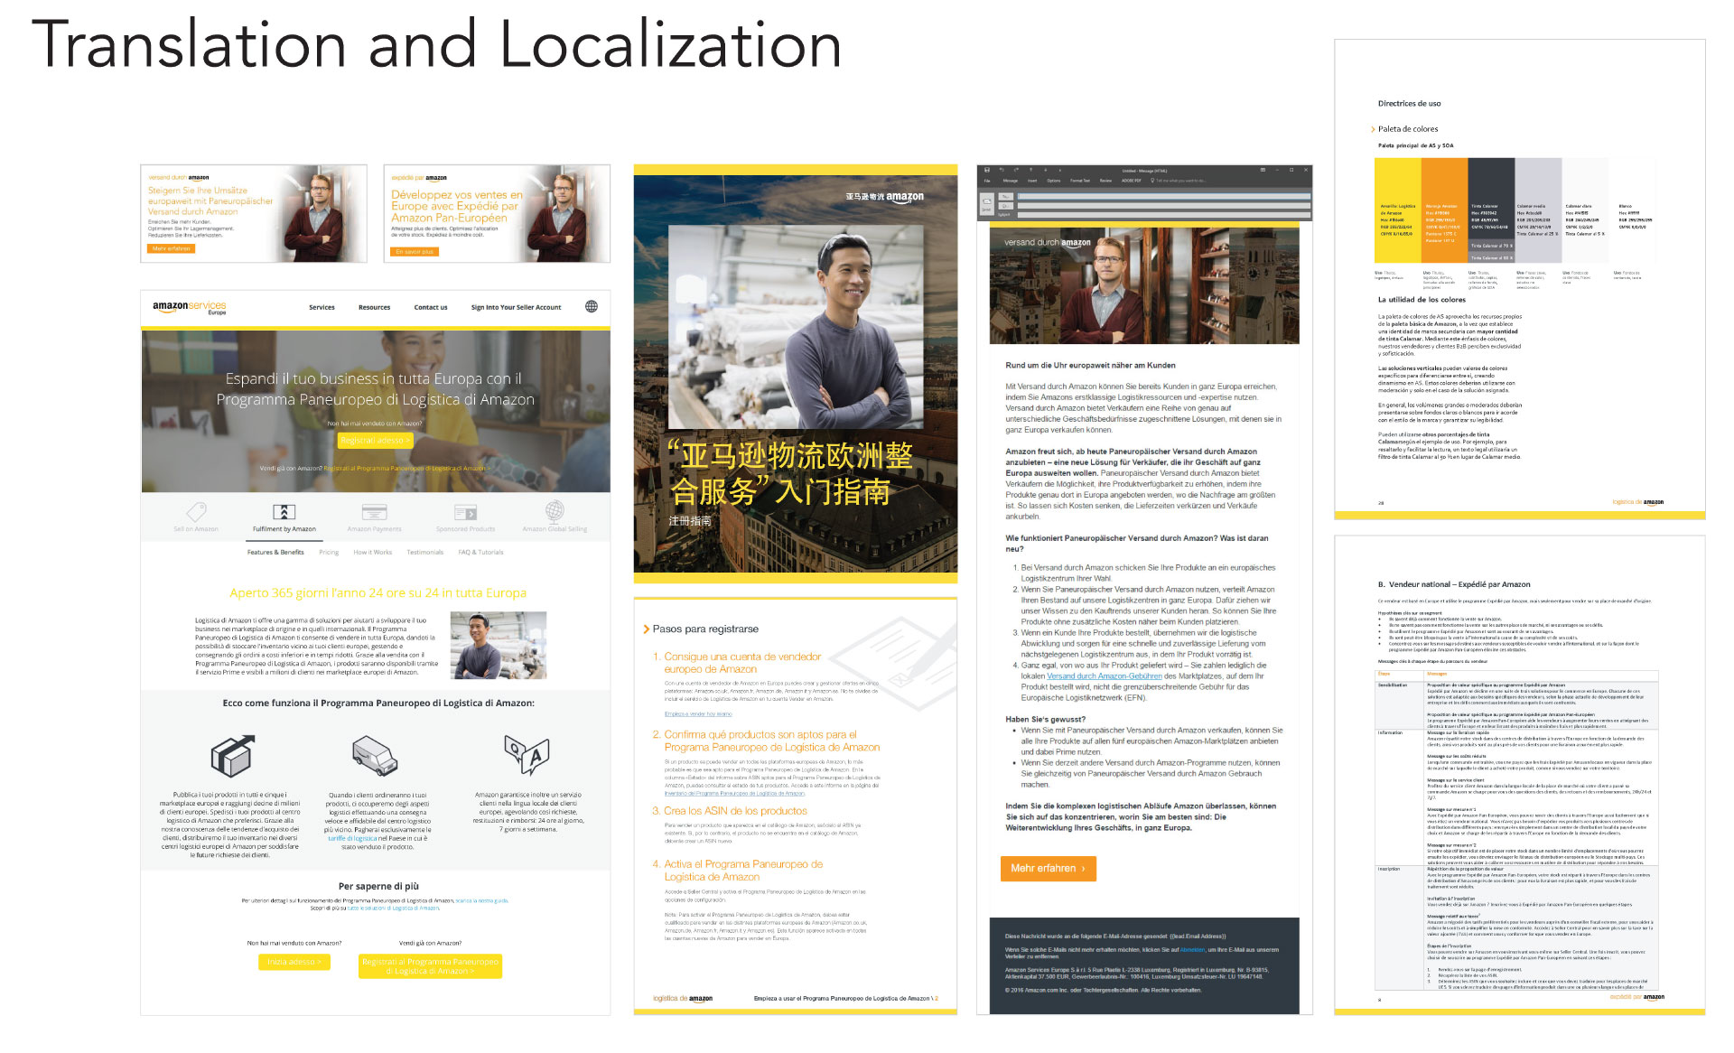This screenshot has height=1053, width=1734.
Task: Open the File menu in the Outlook window
Action: [x=987, y=181]
